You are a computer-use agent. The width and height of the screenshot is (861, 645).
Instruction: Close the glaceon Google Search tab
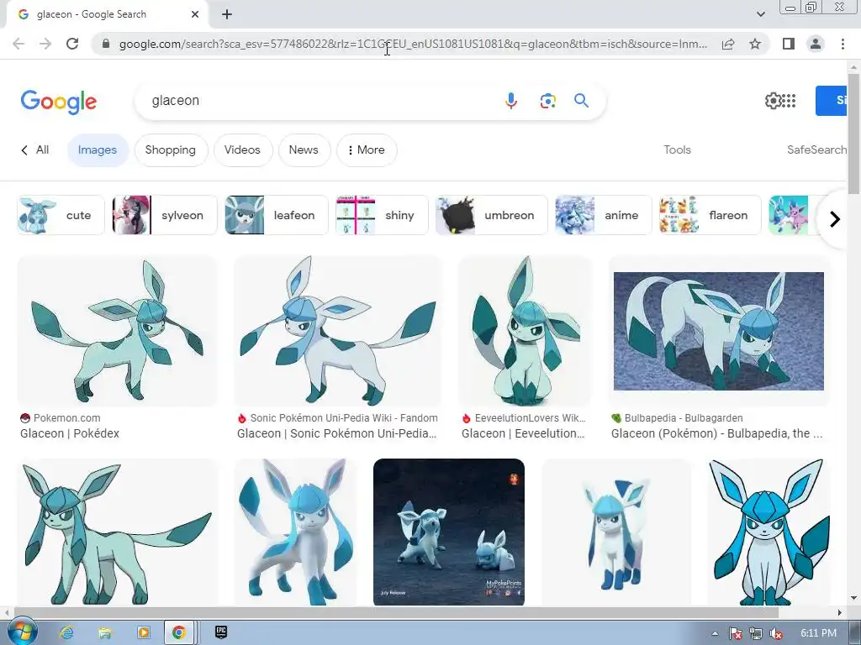click(195, 15)
